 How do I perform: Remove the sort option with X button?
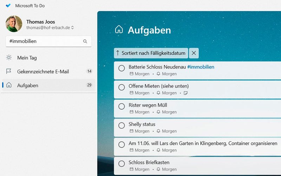click(x=194, y=53)
